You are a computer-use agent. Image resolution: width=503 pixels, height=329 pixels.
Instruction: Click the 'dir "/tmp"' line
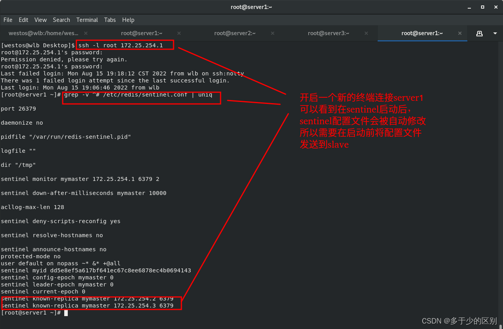click(x=18, y=165)
